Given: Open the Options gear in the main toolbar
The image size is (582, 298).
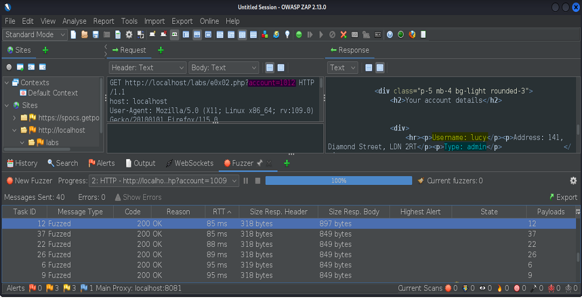Looking at the screenshot, I should point(129,35).
